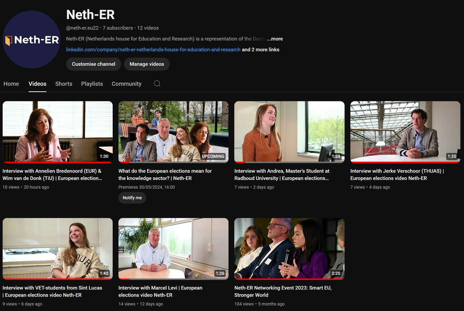Screen dimensions: 464x311
Task: Switch to the Home tab
Action: (11, 84)
